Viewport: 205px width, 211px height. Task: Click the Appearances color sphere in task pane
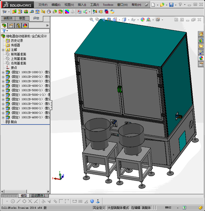click(201, 58)
